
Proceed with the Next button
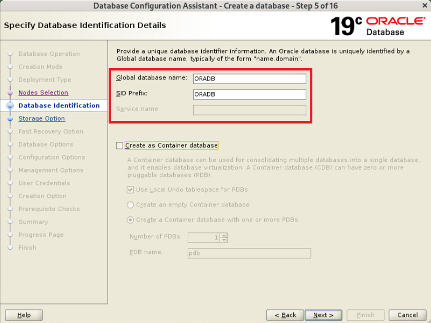323,315
